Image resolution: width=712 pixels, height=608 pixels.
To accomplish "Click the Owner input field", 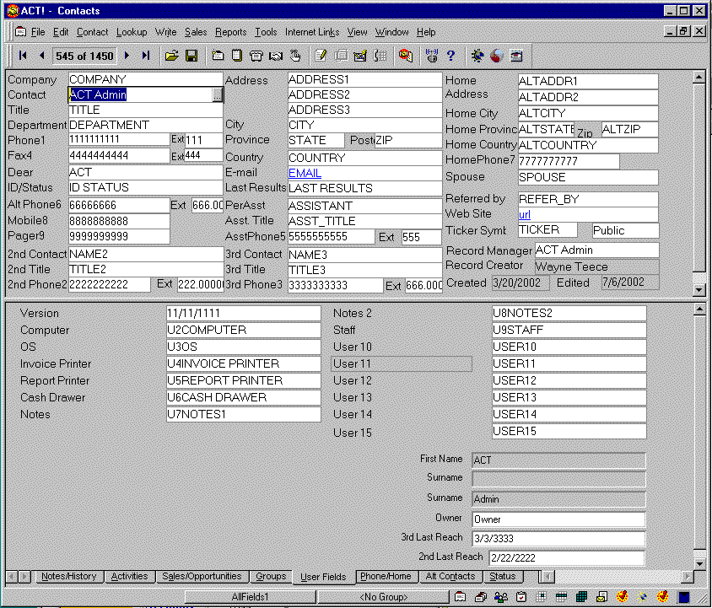I will click(x=558, y=519).
